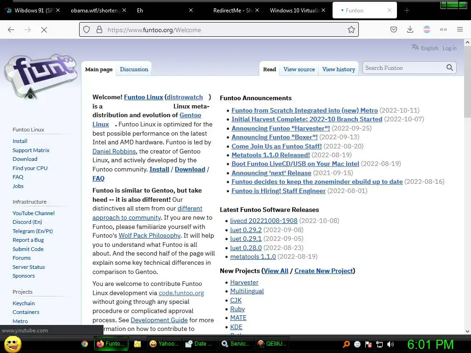This screenshot has width=471, height=353.
Task: Open the distrowatch link
Action: (185, 97)
